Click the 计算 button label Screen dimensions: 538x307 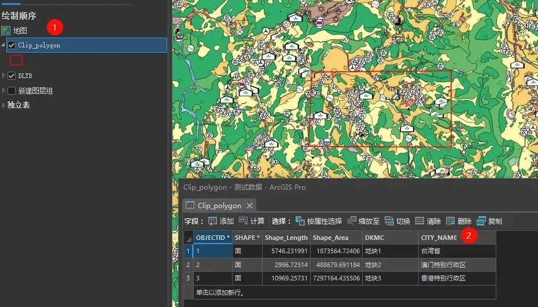(x=257, y=221)
